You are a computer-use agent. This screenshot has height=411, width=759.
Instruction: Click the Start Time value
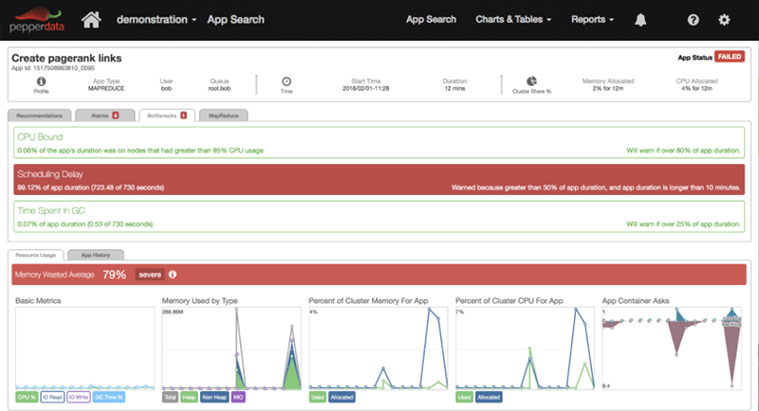pyautogui.click(x=365, y=88)
